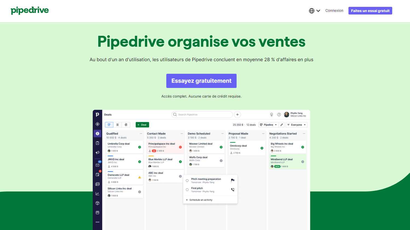Click the phone icon on First pitch

click(232, 190)
